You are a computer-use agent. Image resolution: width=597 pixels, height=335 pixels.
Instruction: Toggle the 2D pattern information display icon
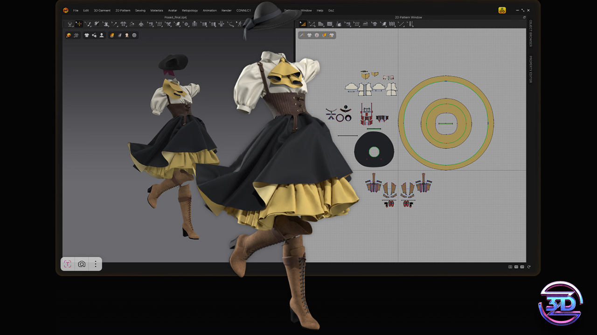[317, 35]
